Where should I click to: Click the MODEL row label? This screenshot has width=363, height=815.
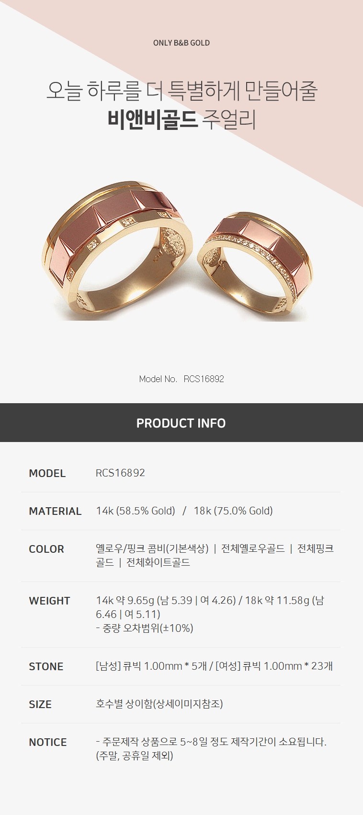pos(47,473)
